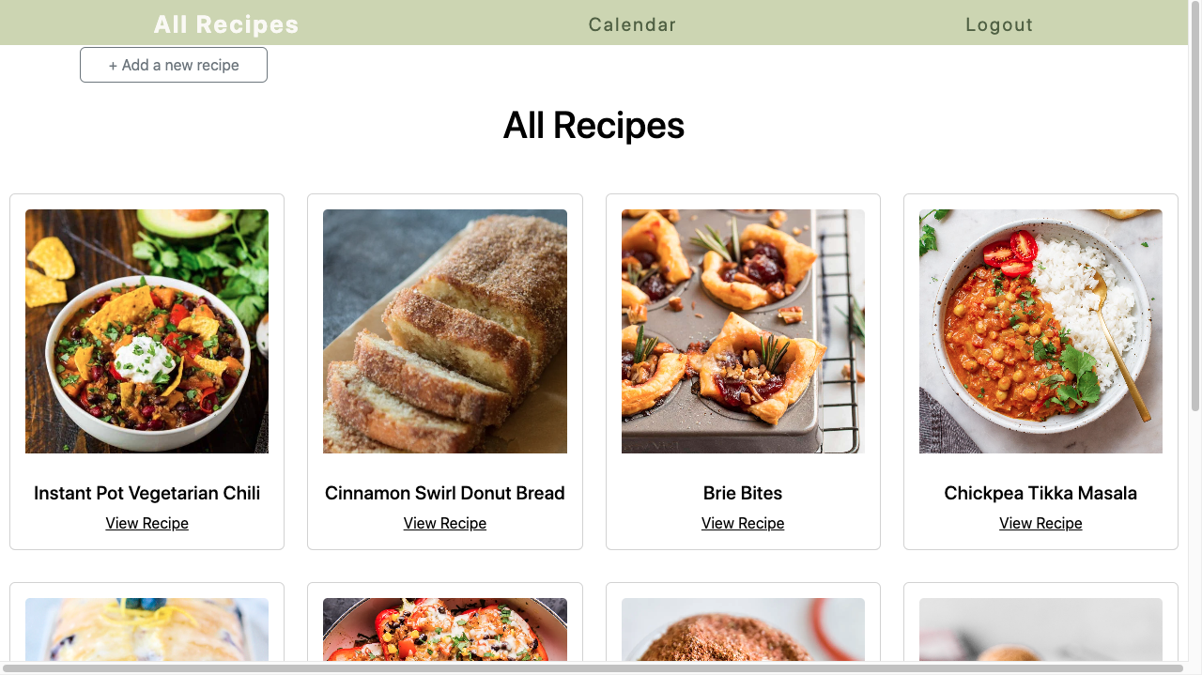Click the Add a new recipe button
Image resolution: width=1202 pixels, height=675 pixels.
tap(173, 64)
